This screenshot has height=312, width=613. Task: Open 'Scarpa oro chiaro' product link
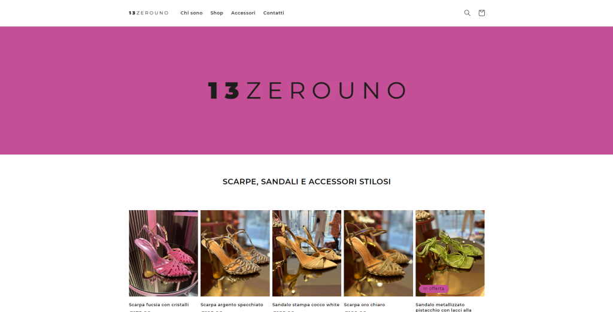pos(365,305)
